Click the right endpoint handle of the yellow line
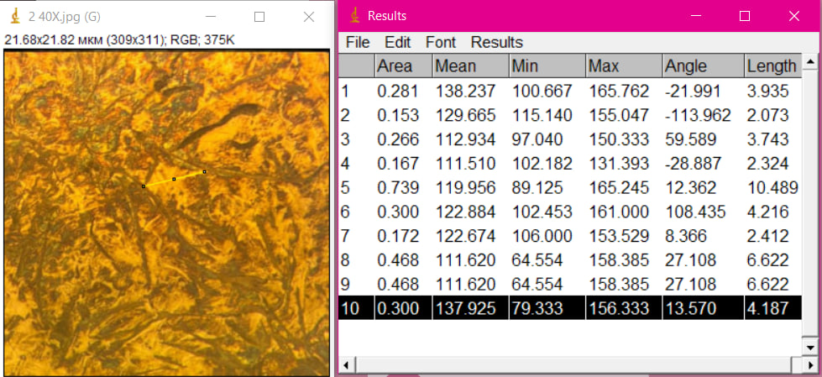822x377 pixels. (205, 171)
